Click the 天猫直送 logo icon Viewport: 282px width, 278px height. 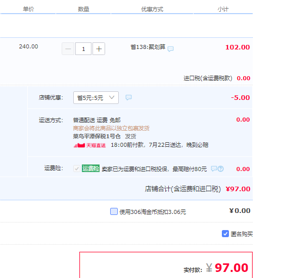pyautogui.click(x=79, y=145)
